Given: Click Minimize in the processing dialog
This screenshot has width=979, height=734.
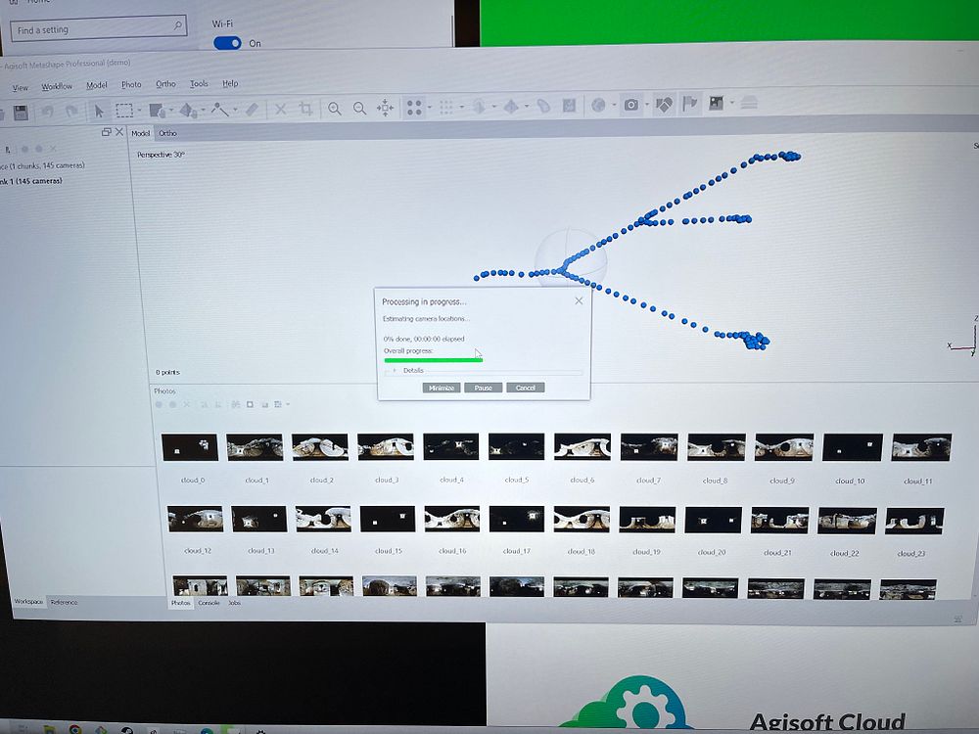Looking at the screenshot, I should pyautogui.click(x=442, y=388).
